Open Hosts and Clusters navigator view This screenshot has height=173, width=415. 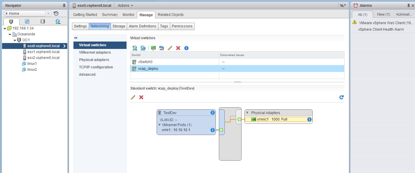pyautogui.click(x=11, y=22)
